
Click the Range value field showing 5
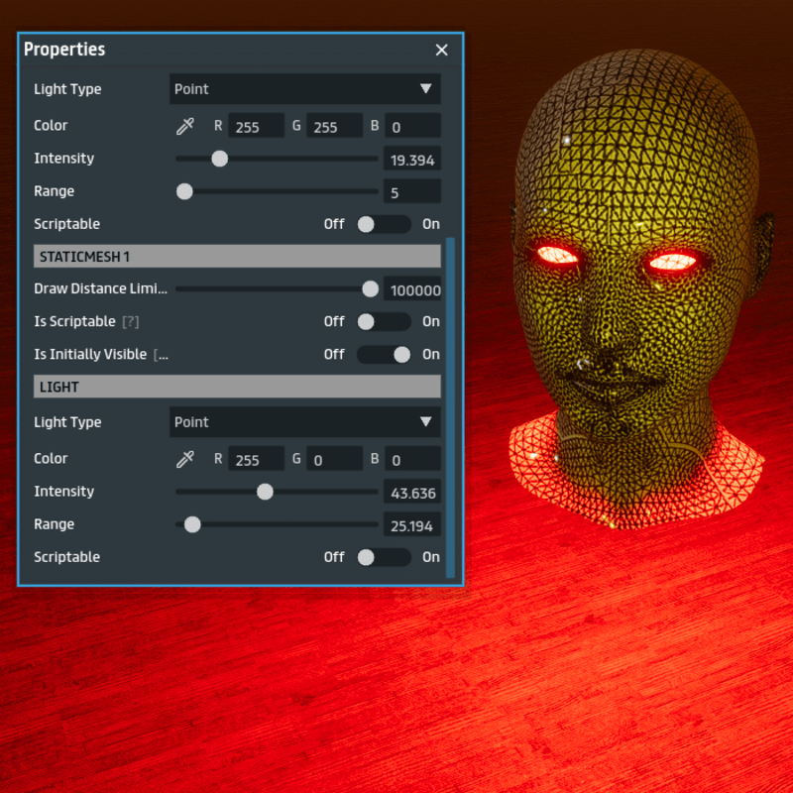(x=411, y=191)
